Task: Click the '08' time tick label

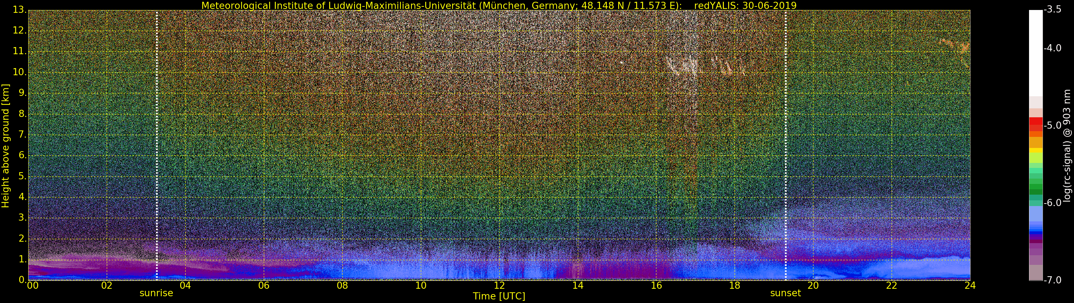Action: [342, 285]
